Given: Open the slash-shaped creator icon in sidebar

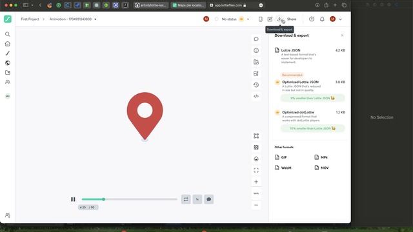Looking at the screenshot, I should click(x=8, y=53).
